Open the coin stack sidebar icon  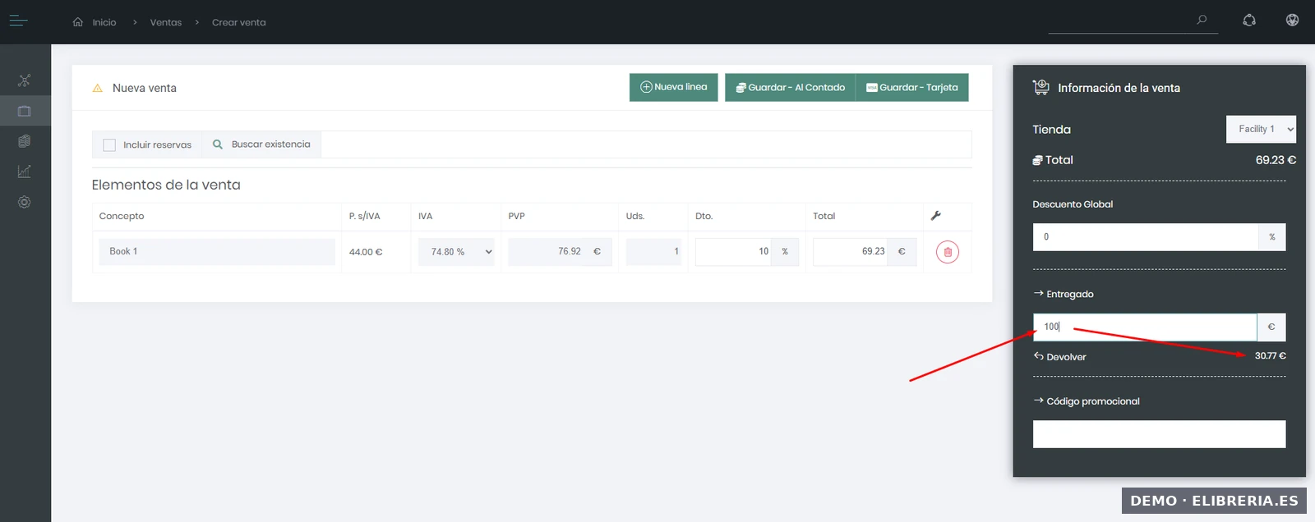(25, 141)
